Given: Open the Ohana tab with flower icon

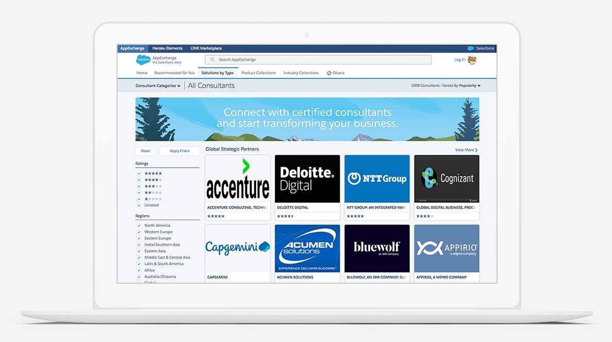Looking at the screenshot, I should (x=335, y=73).
